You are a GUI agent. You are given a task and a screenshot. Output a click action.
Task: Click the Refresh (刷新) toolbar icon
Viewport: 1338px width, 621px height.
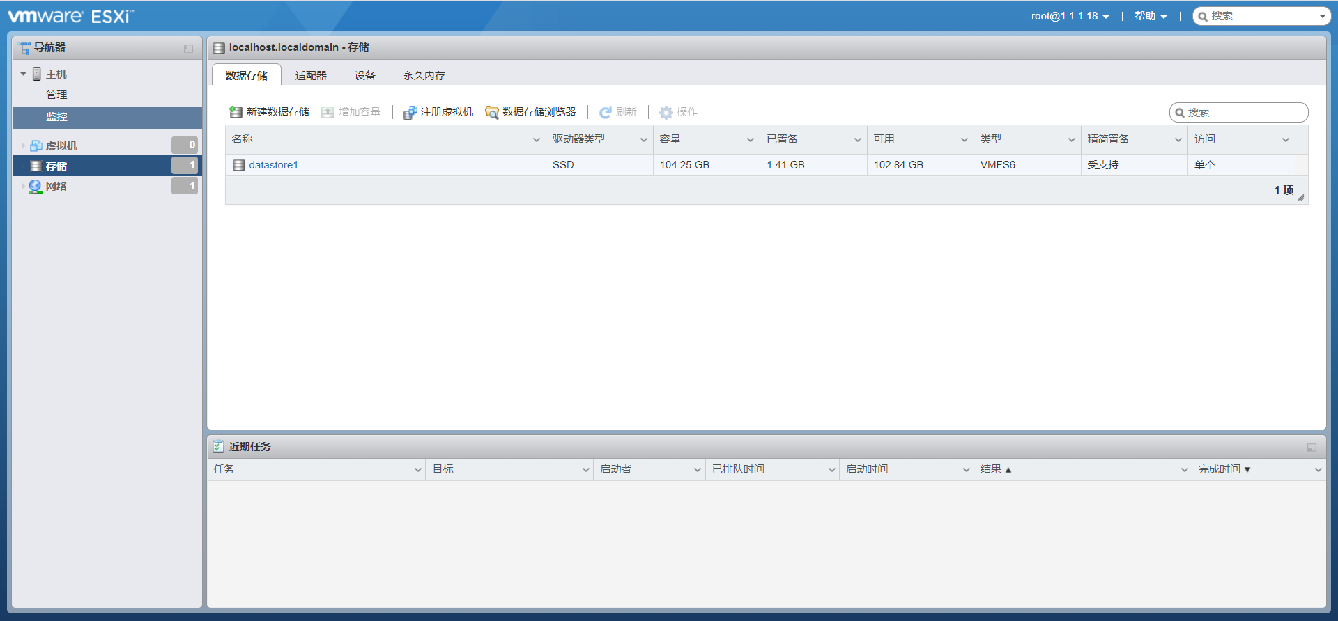[x=605, y=112]
